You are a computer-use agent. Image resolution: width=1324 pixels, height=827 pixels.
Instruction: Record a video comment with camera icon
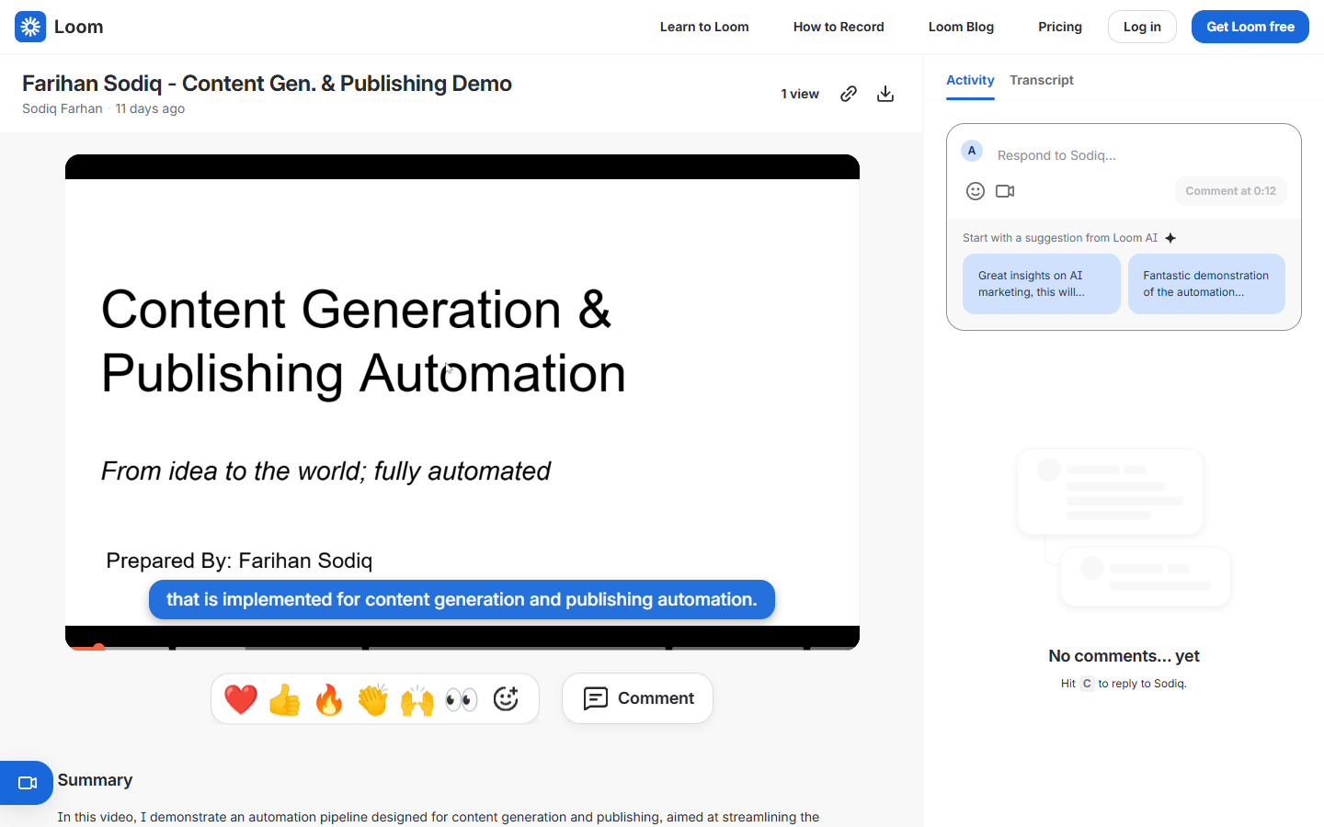click(1005, 191)
